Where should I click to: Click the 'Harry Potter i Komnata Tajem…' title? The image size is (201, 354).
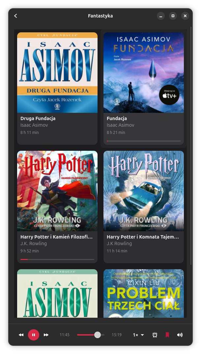143,237
